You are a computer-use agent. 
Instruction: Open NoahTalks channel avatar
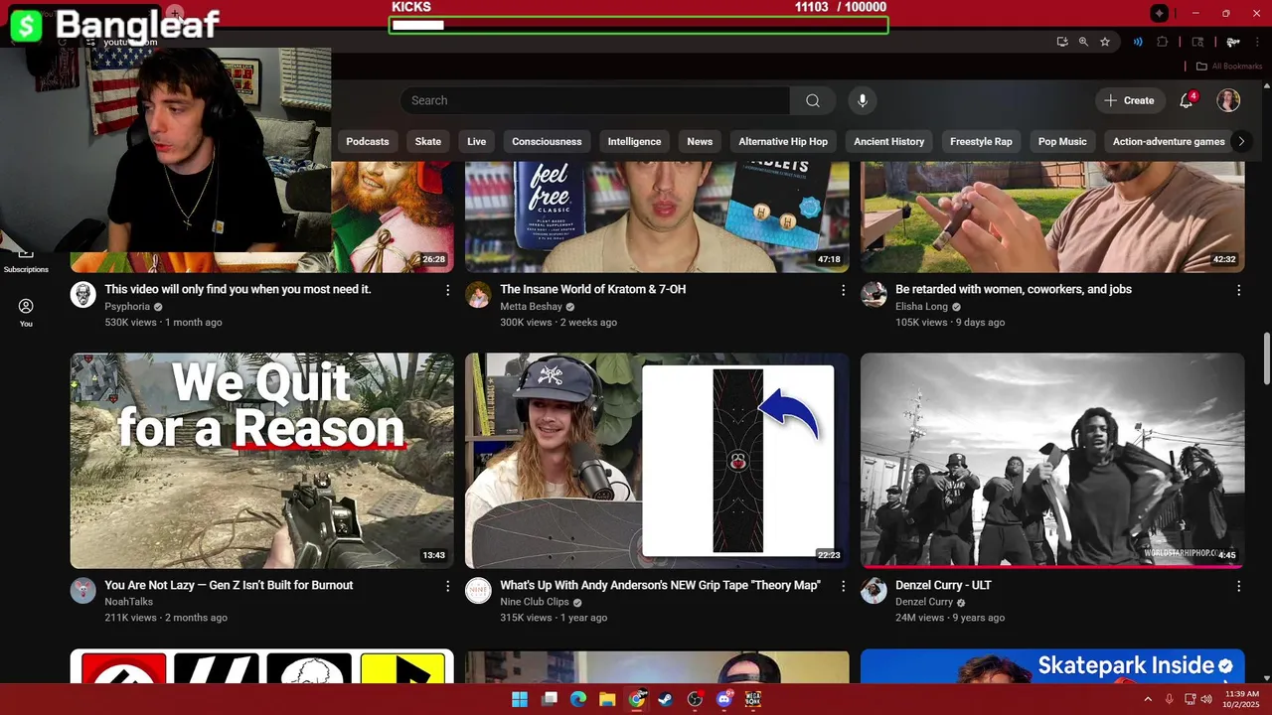point(83,590)
